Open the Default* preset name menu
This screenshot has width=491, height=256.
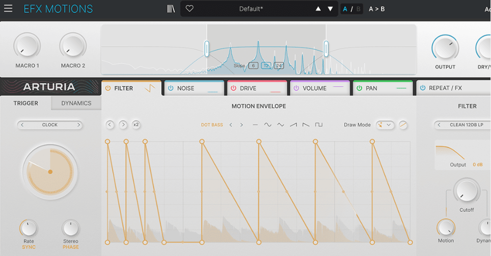coord(251,9)
